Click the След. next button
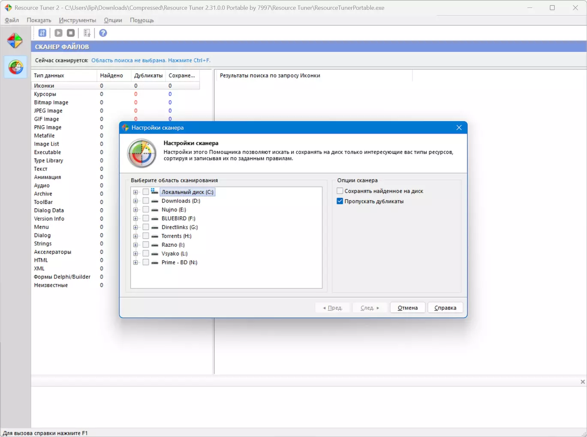This screenshot has height=437, width=587. (x=370, y=308)
